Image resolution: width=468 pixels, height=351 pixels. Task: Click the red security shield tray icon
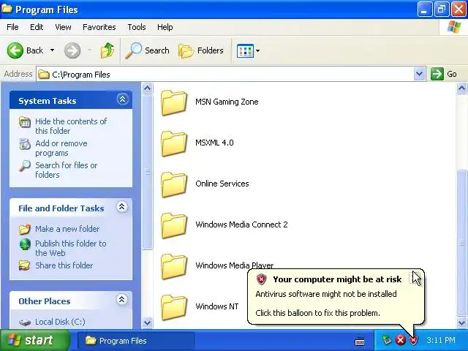[x=413, y=340]
